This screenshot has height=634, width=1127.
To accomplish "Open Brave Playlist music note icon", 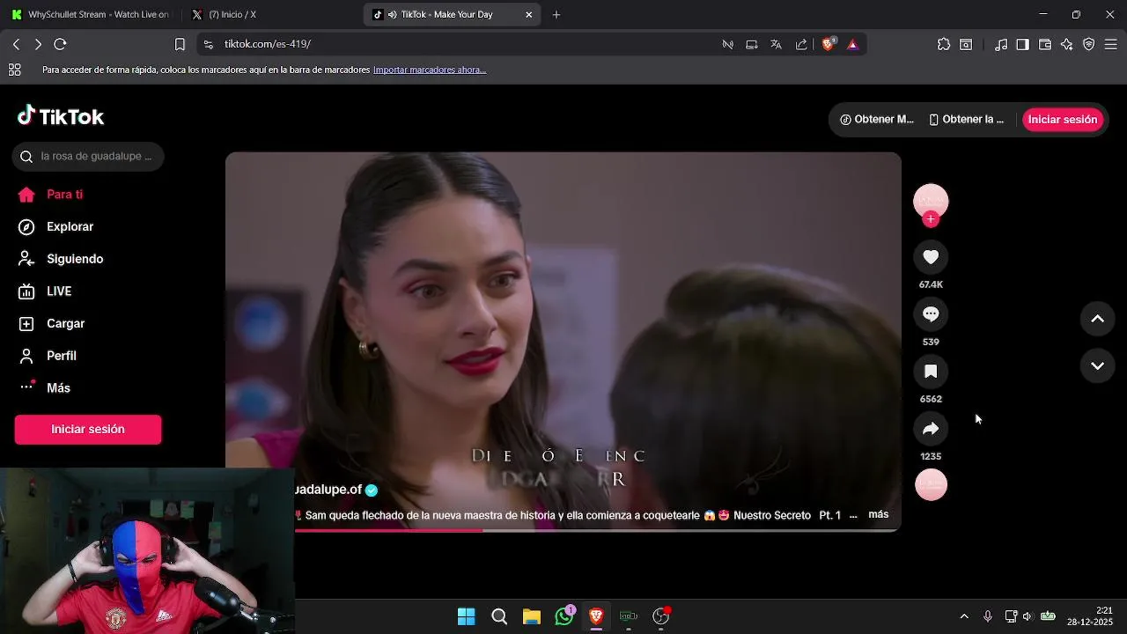I will click(x=1001, y=44).
